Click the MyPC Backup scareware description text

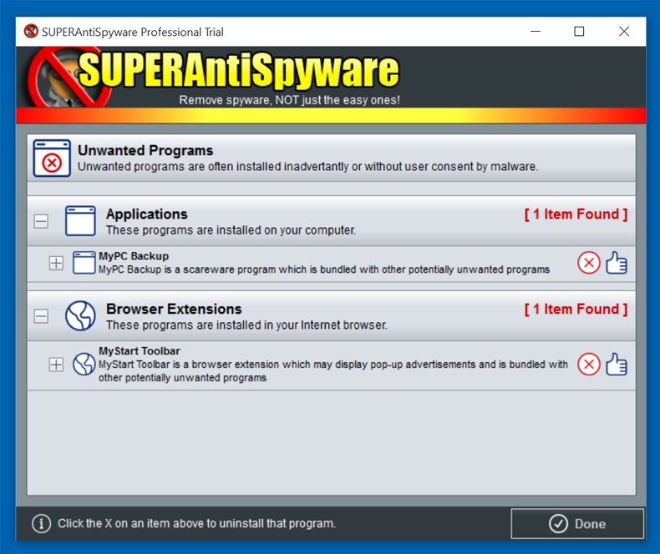coord(324,269)
